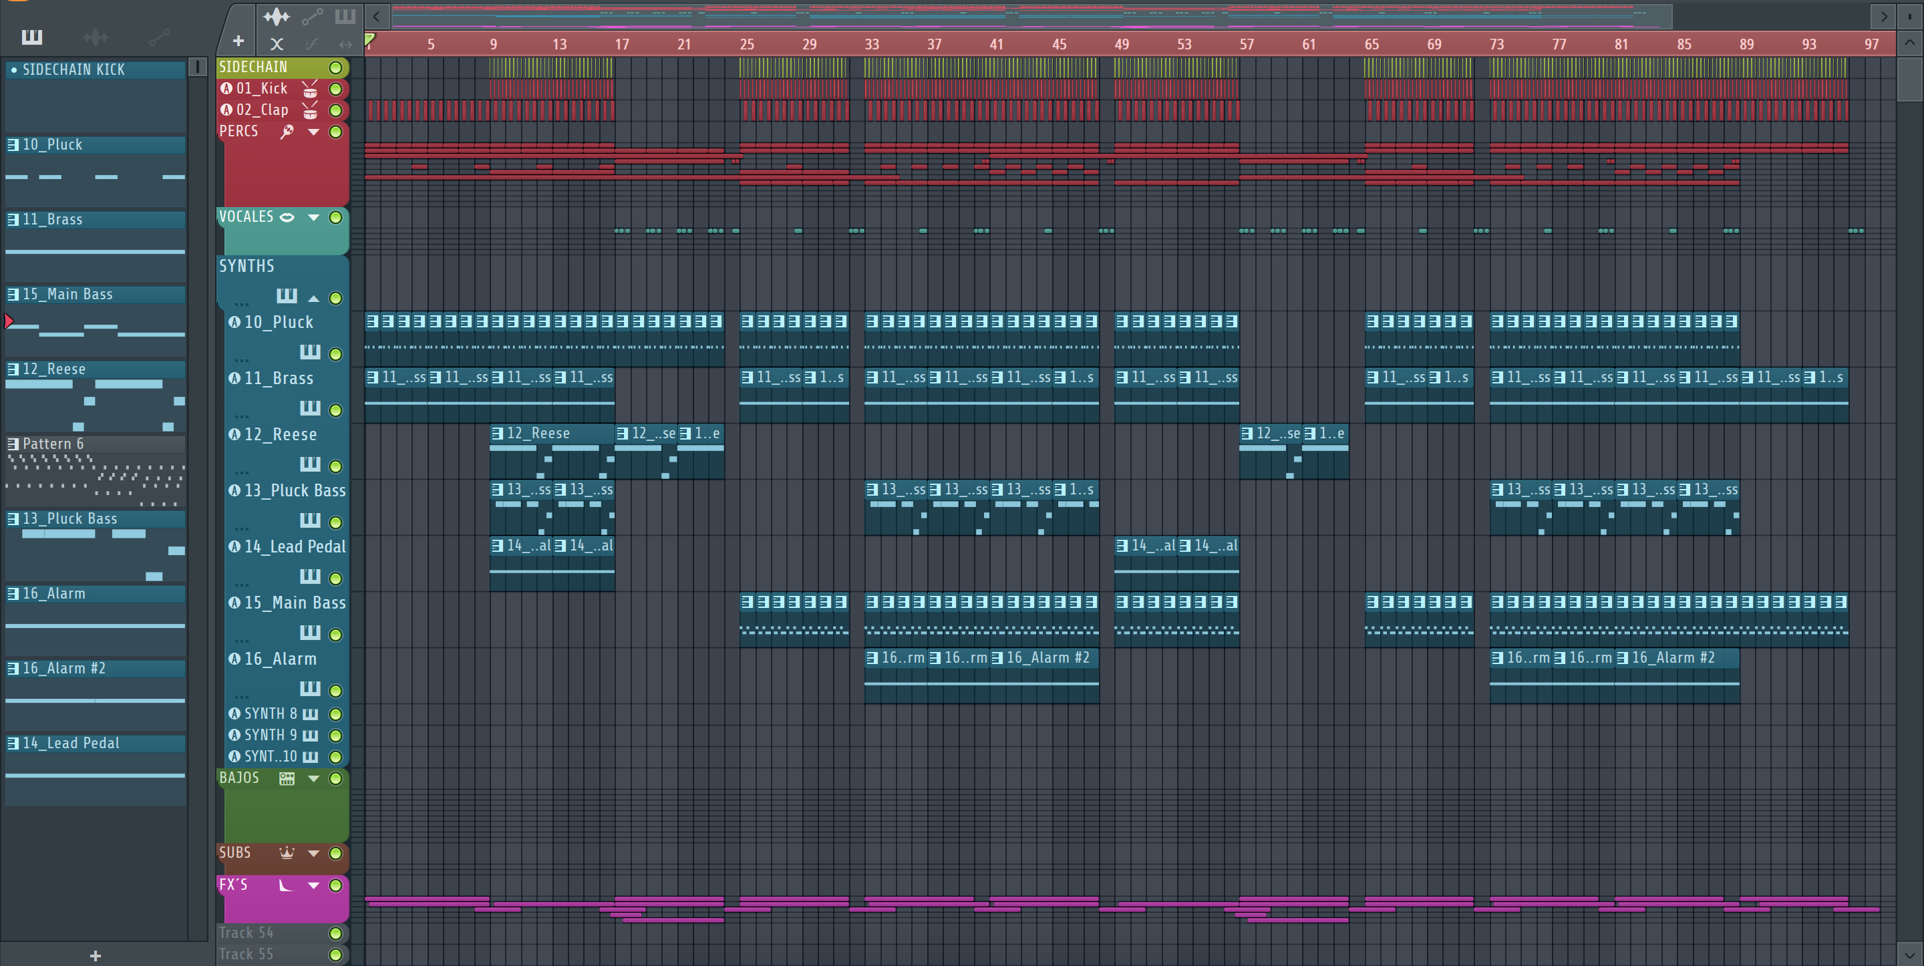Click the playlist overview minimap scrollbar
1924x966 pixels.
point(1031,15)
